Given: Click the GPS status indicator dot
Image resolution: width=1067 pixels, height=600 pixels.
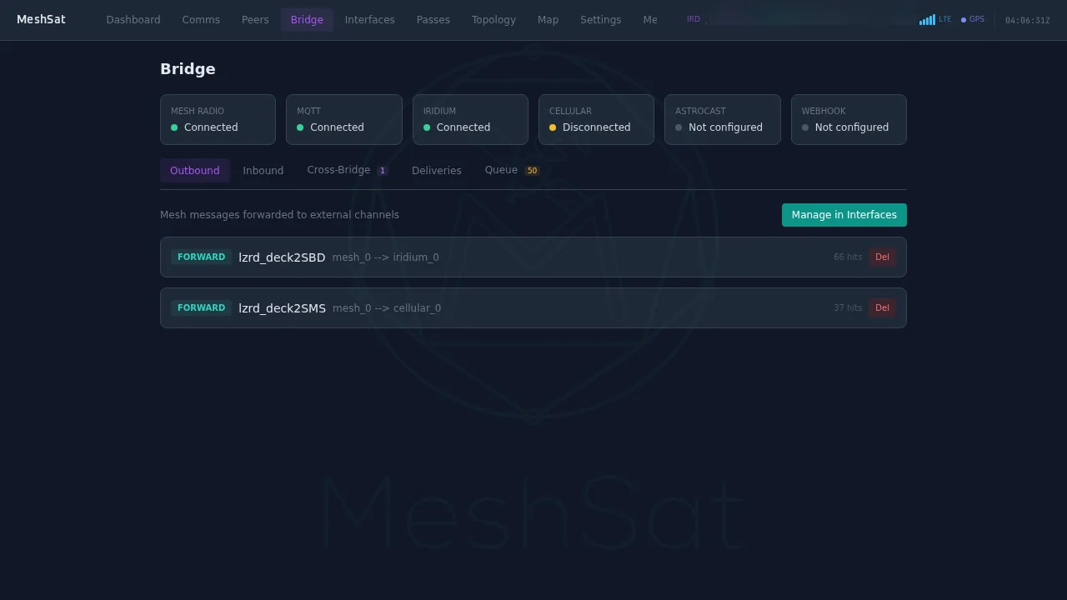Looking at the screenshot, I should [x=962, y=18].
